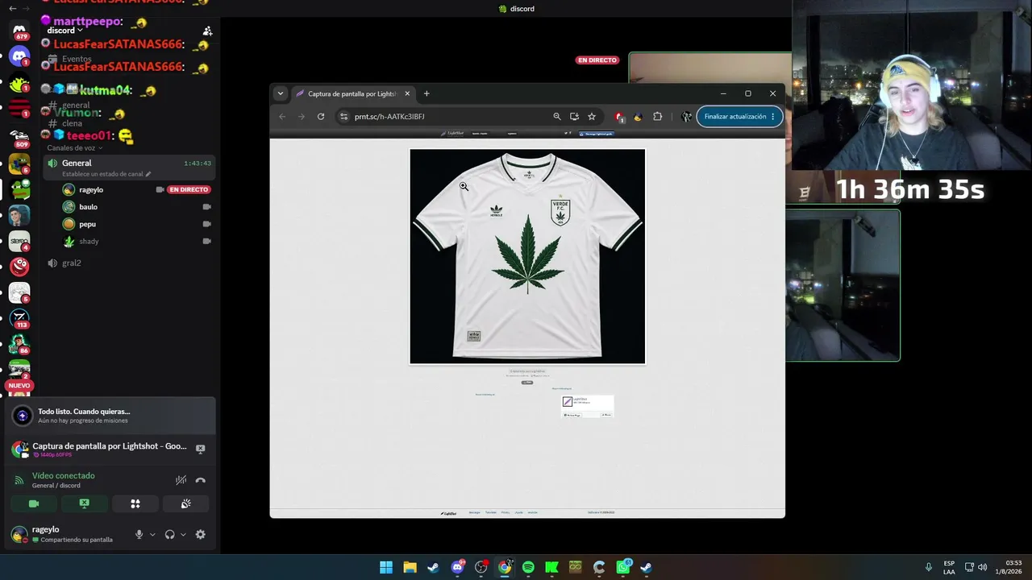1032x580 pixels.
Task: Expand the microphone input options arrow
Action: click(x=152, y=534)
